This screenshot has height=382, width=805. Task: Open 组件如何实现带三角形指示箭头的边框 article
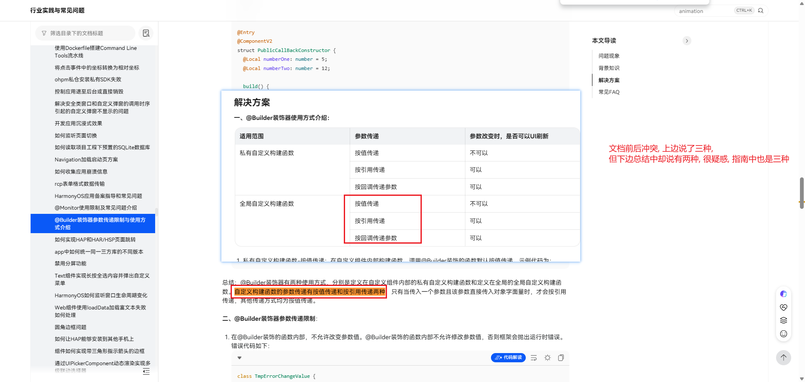[x=99, y=351]
